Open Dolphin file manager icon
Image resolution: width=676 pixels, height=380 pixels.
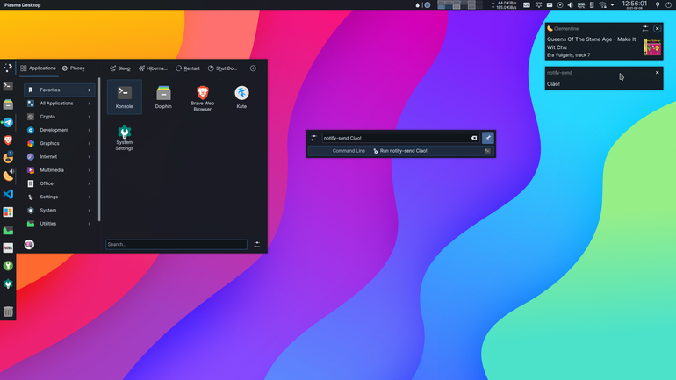pyautogui.click(x=163, y=97)
